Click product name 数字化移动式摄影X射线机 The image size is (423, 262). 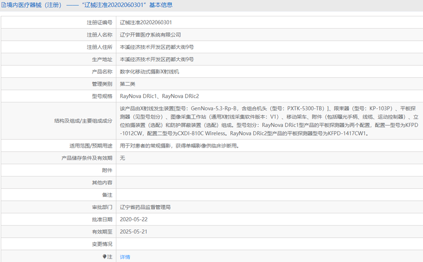tap(149, 72)
